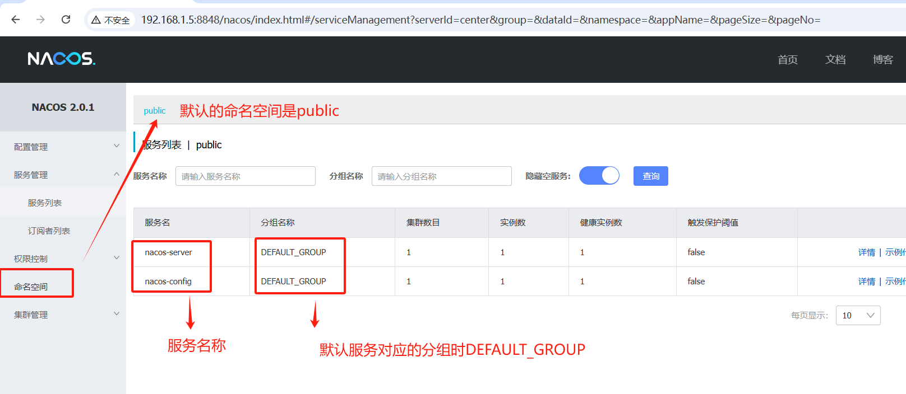This screenshot has width=906, height=394.
Task: Click the not-secure warning icon in address bar
Action: pyautogui.click(x=96, y=20)
